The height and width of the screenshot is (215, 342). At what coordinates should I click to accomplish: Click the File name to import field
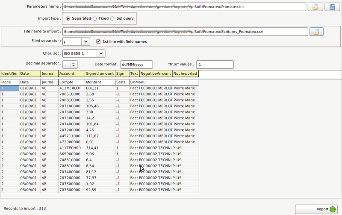[185, 32]
